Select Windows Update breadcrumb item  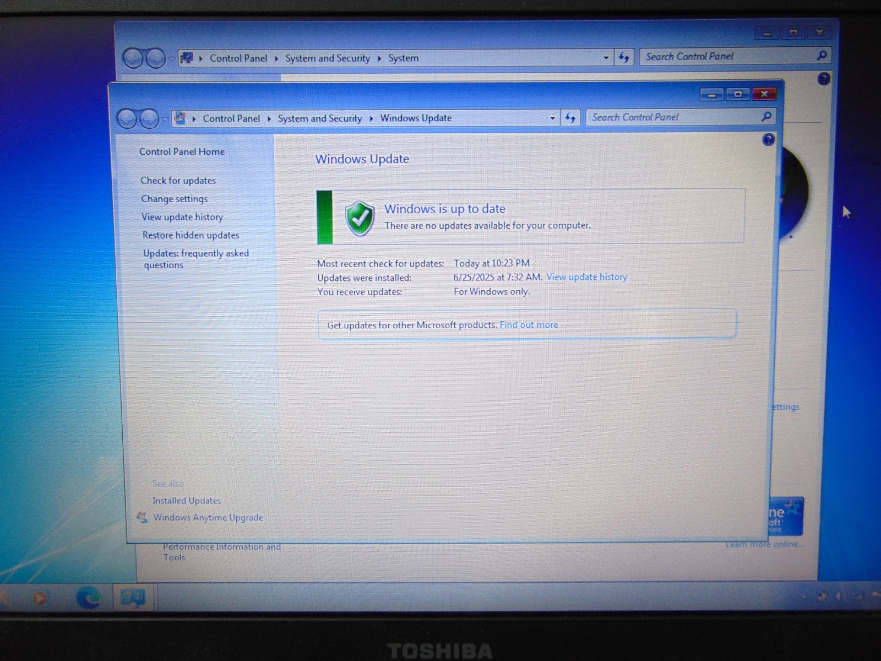(x=416, y=118)
